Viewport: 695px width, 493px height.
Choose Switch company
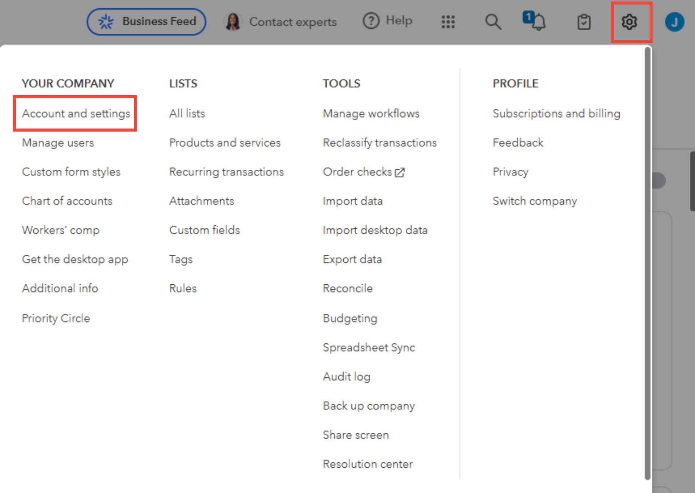534,201
